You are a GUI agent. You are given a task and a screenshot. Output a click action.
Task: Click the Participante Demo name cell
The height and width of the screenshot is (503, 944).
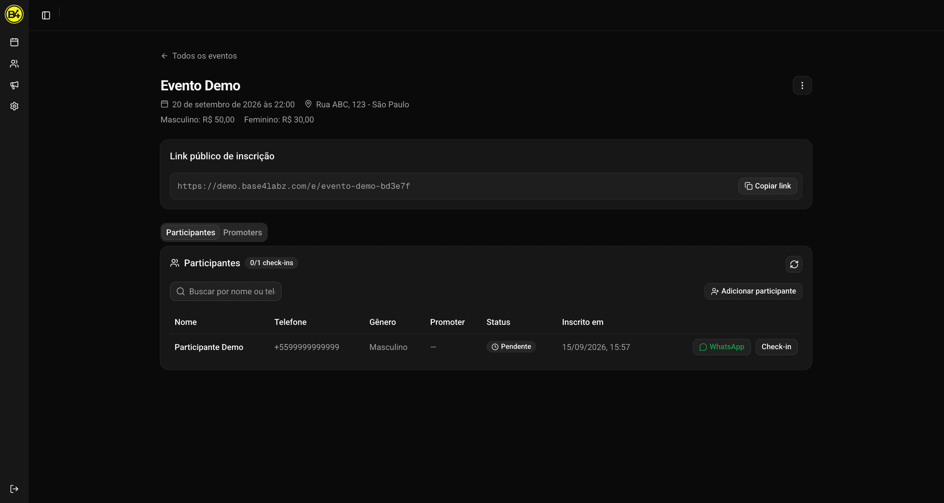[209, 347]
